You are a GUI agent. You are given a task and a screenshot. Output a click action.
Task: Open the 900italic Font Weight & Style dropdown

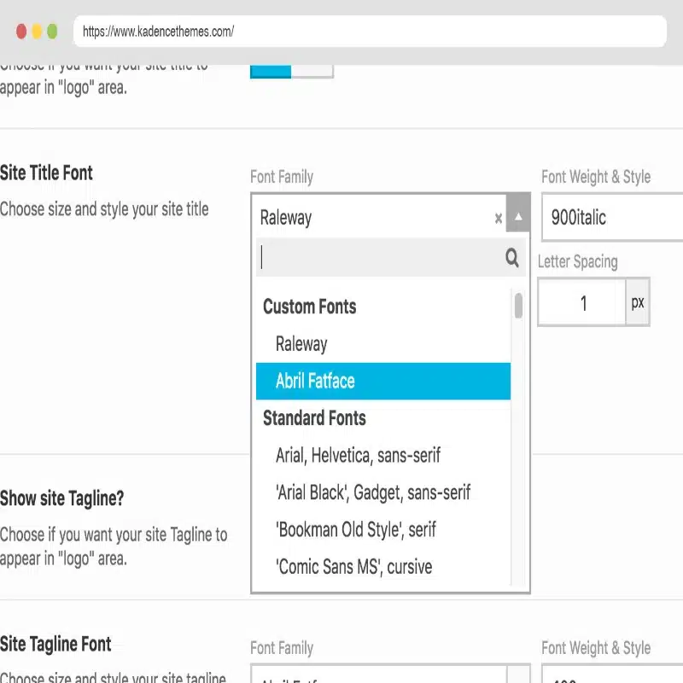coord(610,217)
